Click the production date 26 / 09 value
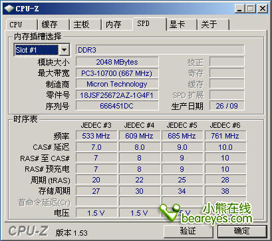Image resolution: width=272 pixels, height=241 pixels. [227, 106]
